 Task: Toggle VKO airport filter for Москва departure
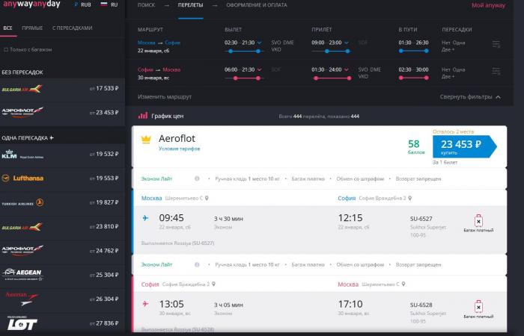point(276,50)
